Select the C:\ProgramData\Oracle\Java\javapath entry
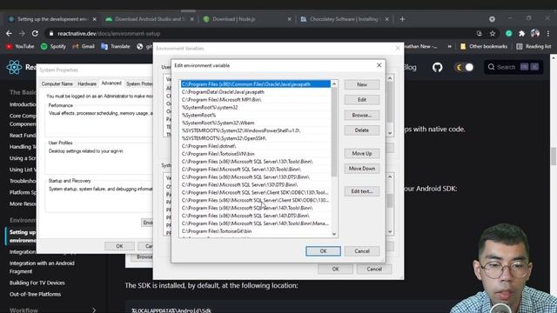This screenshot has width=557, height=313. coord(255,92)
